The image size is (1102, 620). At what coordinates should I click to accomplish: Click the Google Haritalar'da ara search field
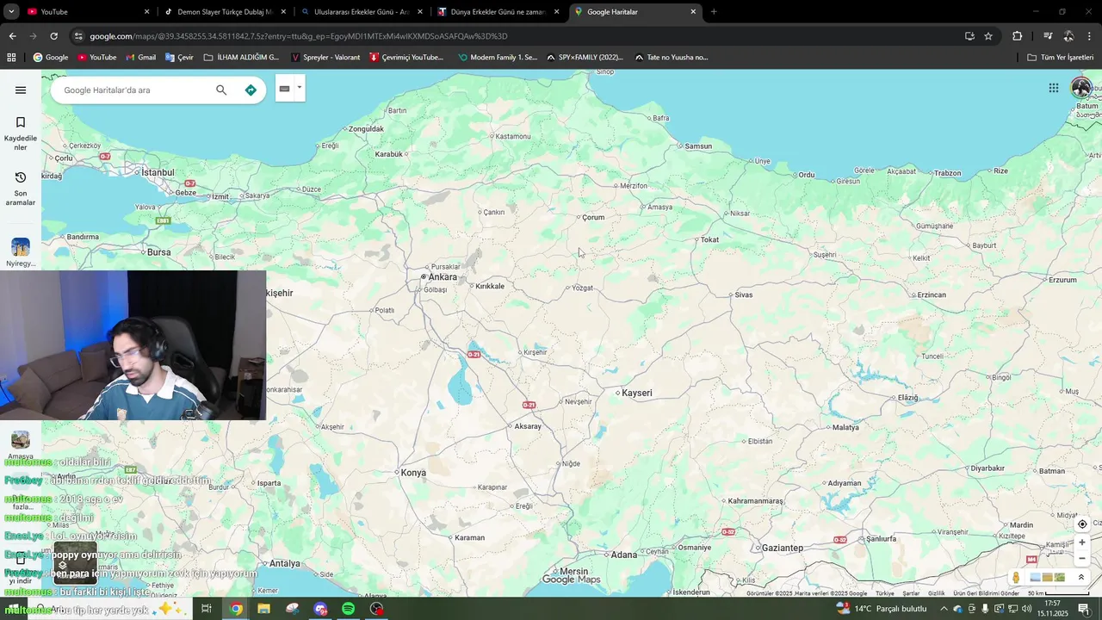pos(133,90)
